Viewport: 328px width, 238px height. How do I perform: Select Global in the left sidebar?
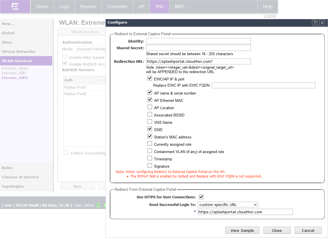[26, 33]
